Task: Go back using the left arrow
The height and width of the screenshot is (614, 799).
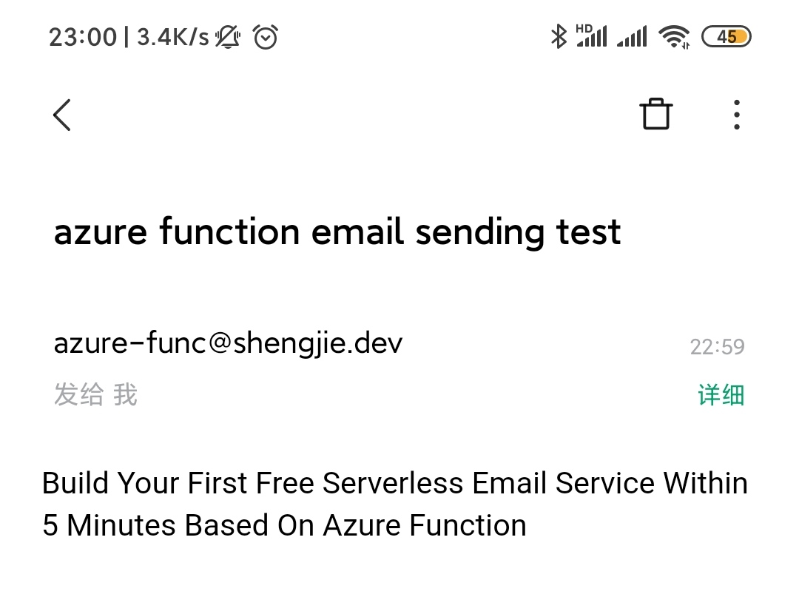Action: (x=62, y=115)
